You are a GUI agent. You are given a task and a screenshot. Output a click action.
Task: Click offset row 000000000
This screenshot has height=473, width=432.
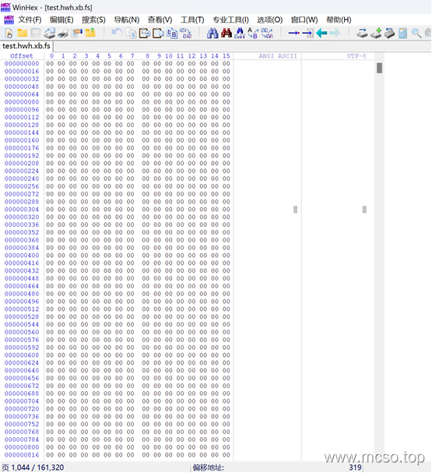tap(22, 64)
